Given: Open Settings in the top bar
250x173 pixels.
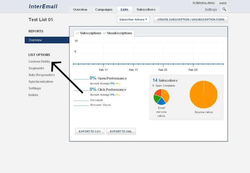Looking at the screenshot, I should 211,10.
